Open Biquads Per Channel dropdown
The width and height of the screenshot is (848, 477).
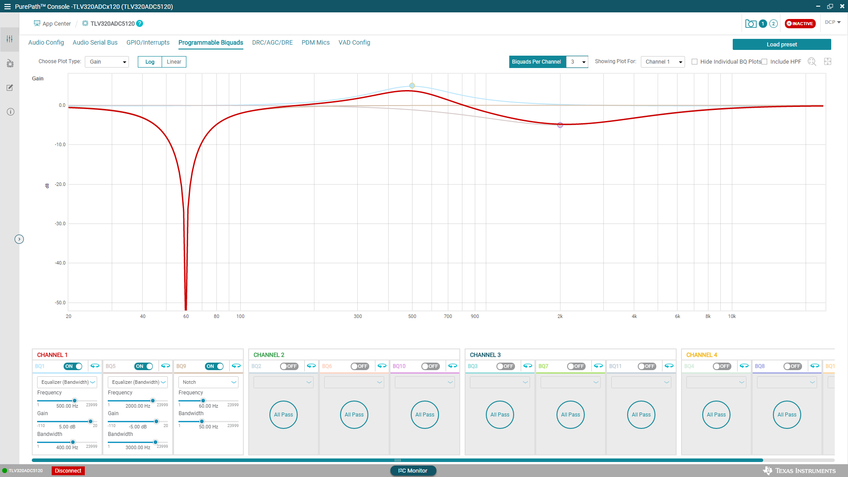577,62
